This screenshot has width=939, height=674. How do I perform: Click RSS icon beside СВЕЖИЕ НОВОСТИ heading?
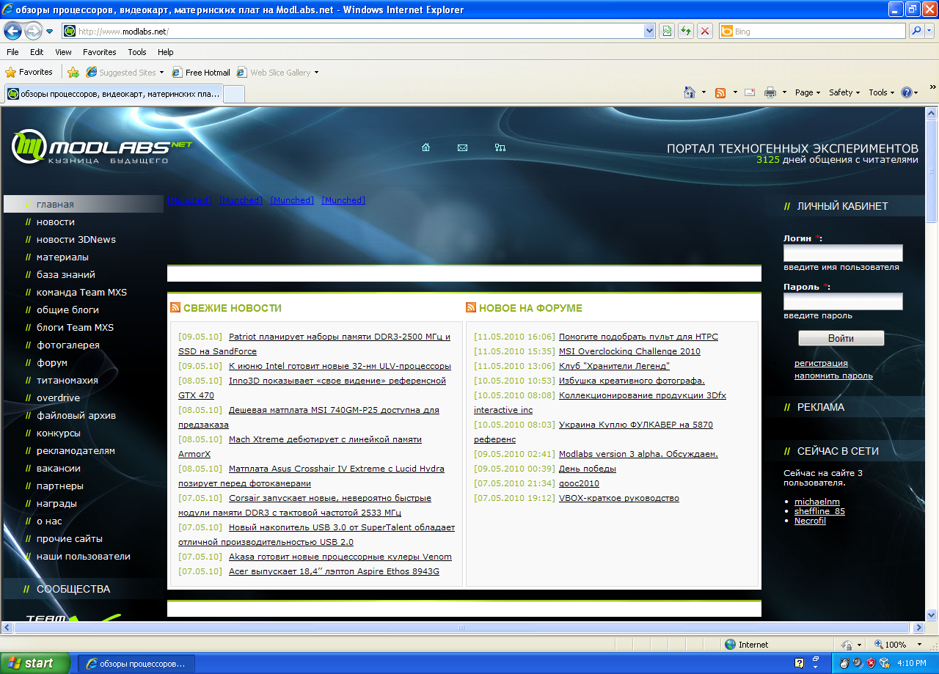pos(175,308)
